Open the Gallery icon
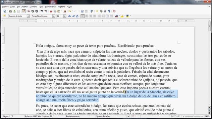 point(101,11)
